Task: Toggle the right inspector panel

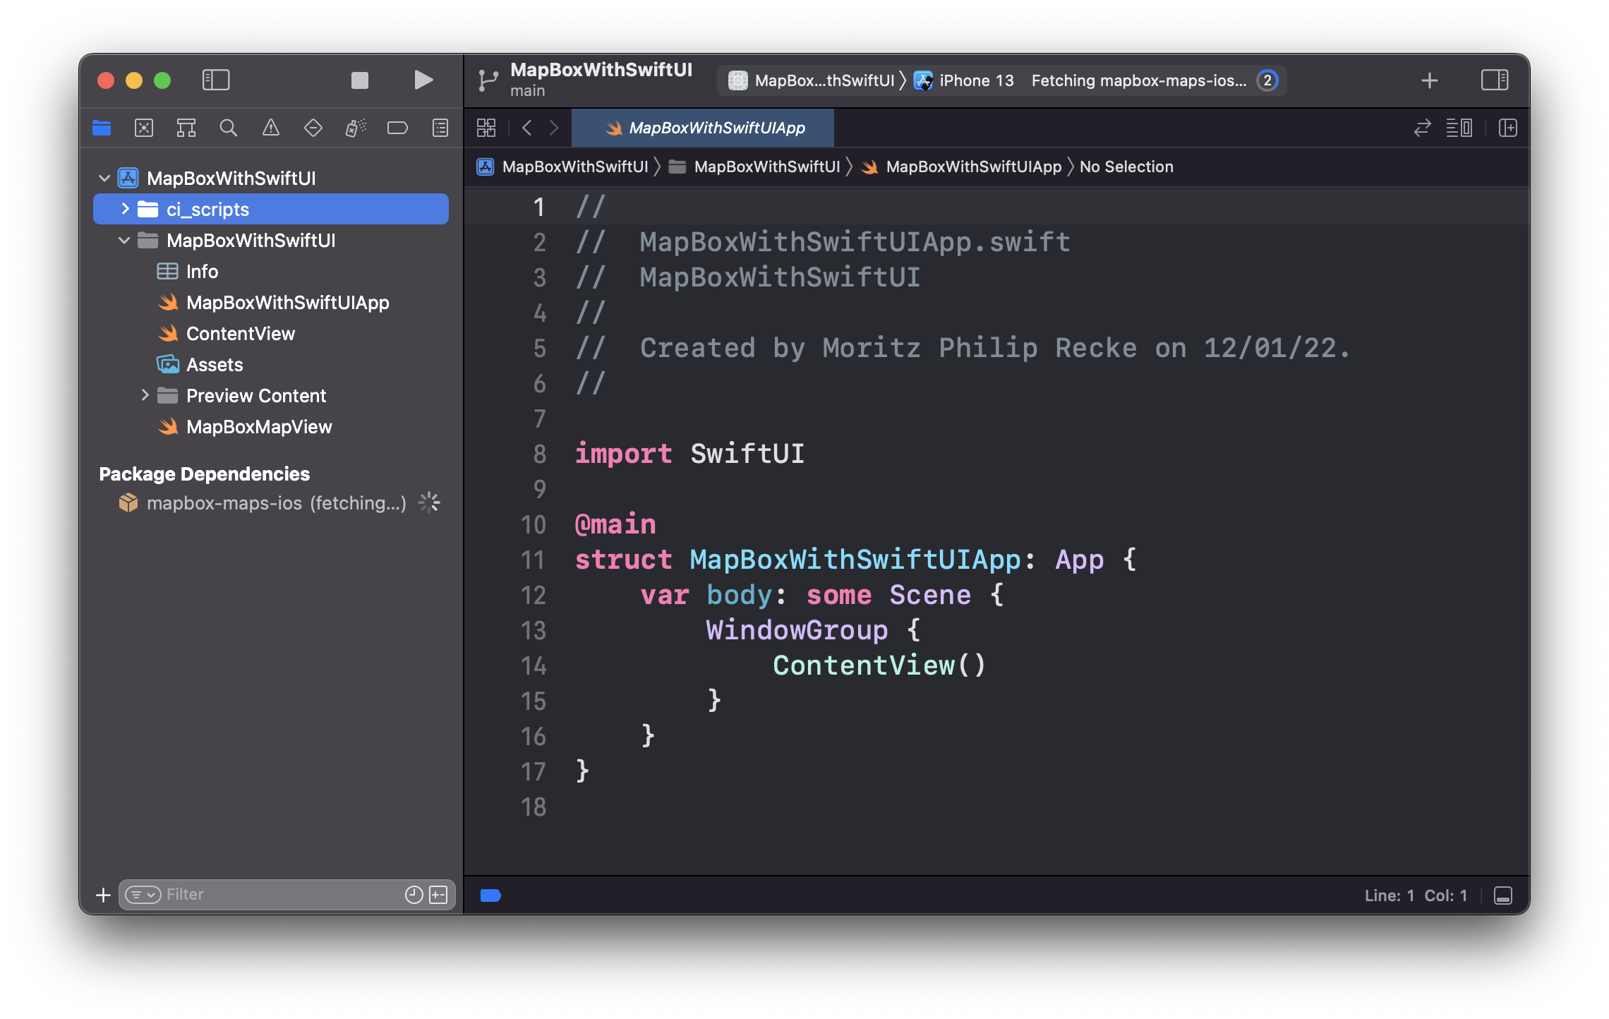Action: tap(1495, 80)
